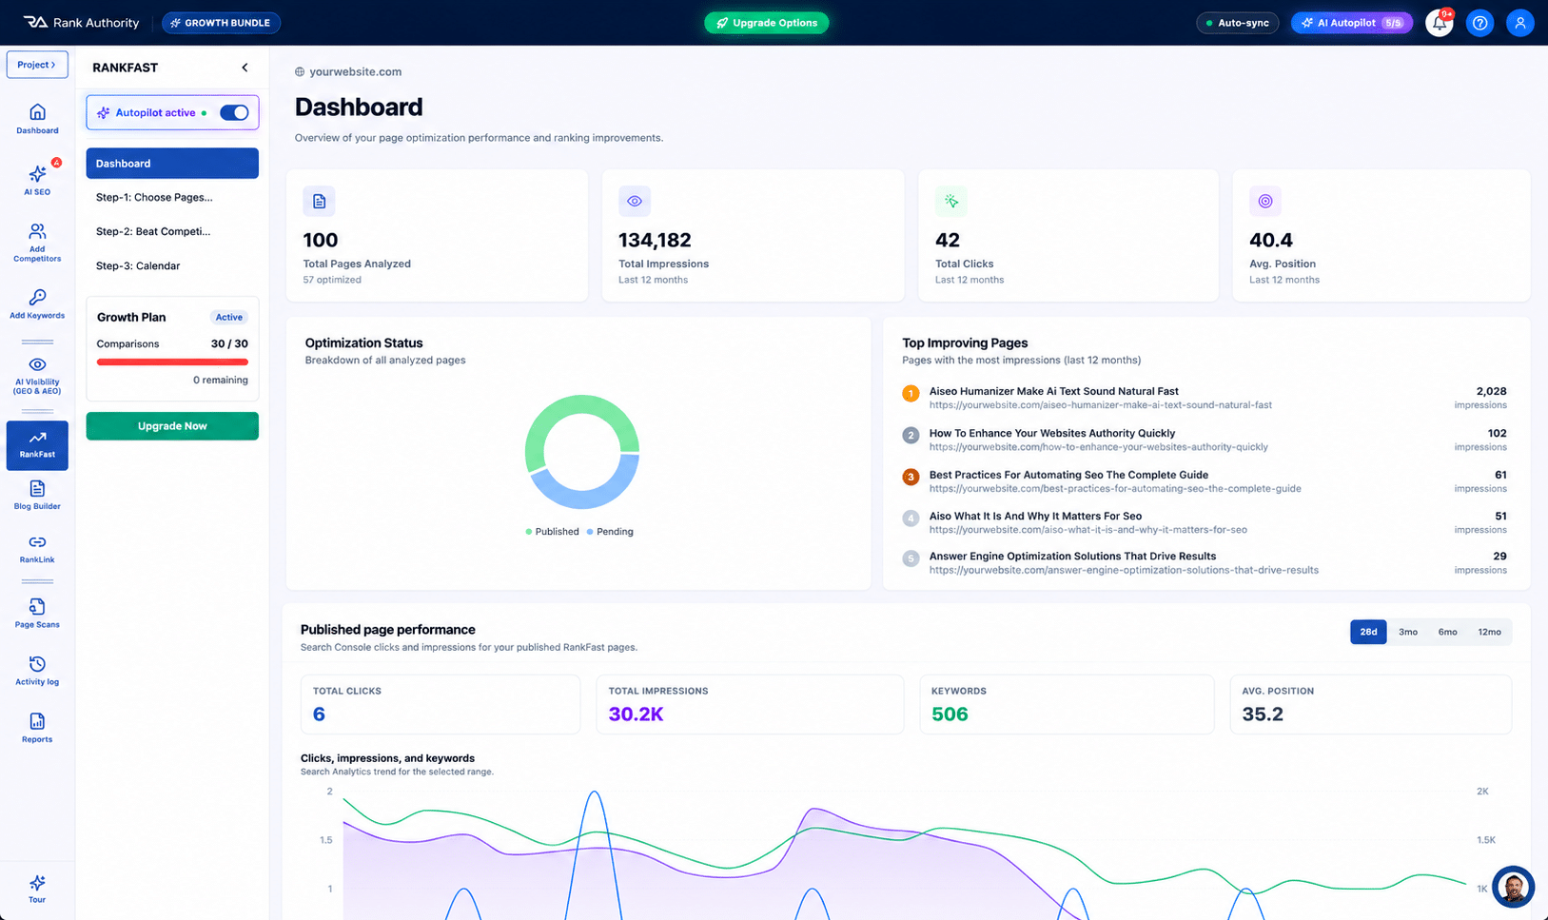Open the Reports icon
The image size is (1548, 920).
click(x=37, y=721)
